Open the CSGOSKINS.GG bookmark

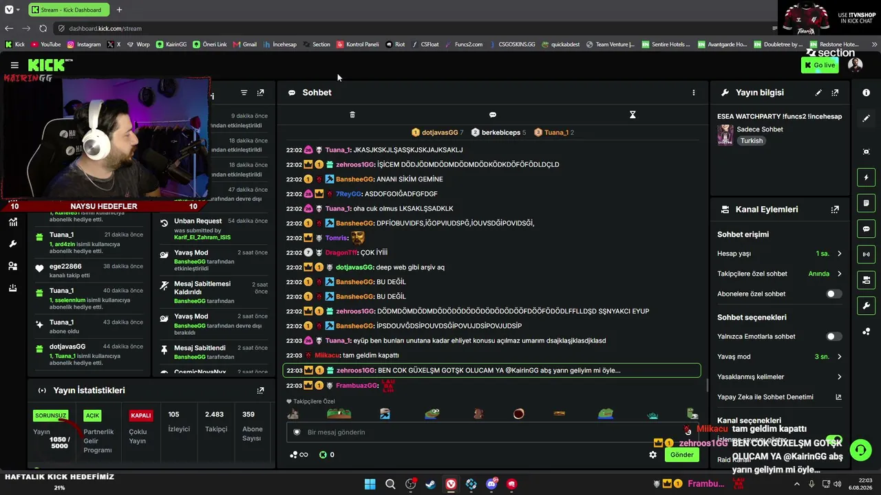click(x=512, y=45)
